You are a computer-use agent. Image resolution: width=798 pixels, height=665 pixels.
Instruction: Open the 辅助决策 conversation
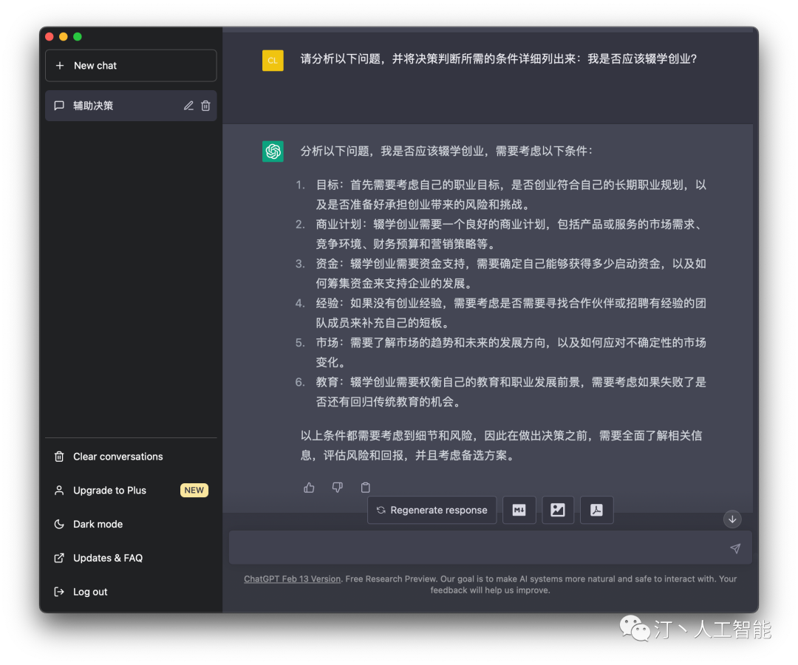(x=131, y=106)
